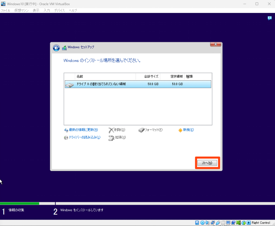Click the mouse integration status icon
Image resolution: width=275 pixels, height=226 pixels.
(x=244, y=223)
